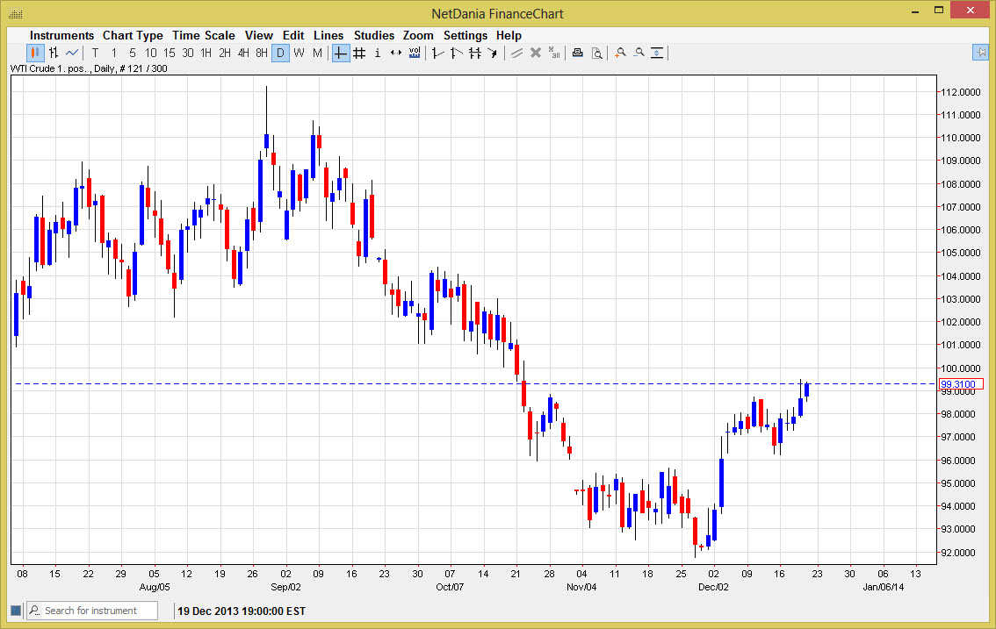Click the 99.3100 price marker on axis
The height and width of the screenshot is (629, 996).
[961, 384]
